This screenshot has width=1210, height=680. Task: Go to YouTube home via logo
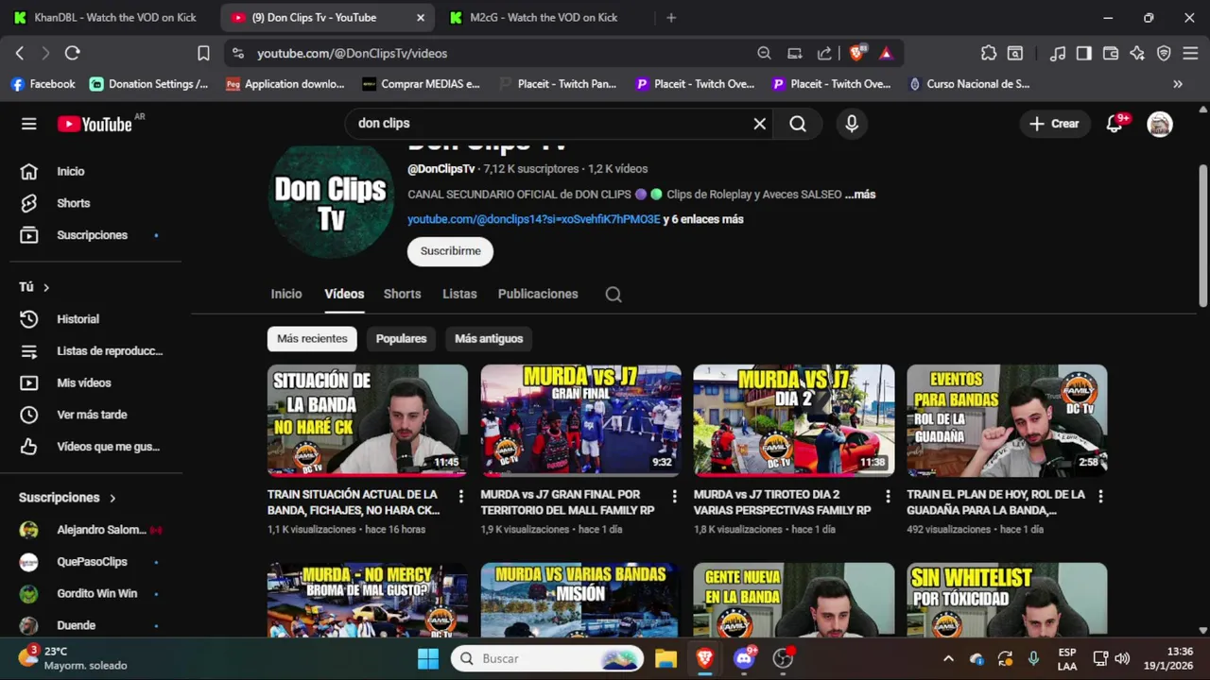pos(95,124)
